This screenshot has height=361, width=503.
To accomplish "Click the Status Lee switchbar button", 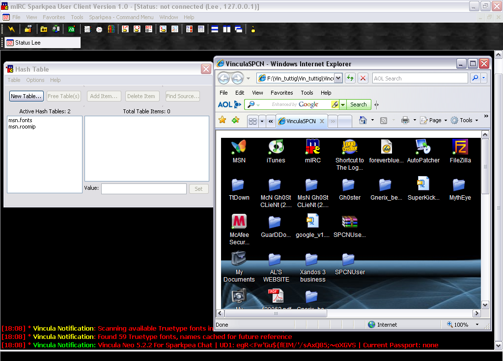I will coord(43,43).
